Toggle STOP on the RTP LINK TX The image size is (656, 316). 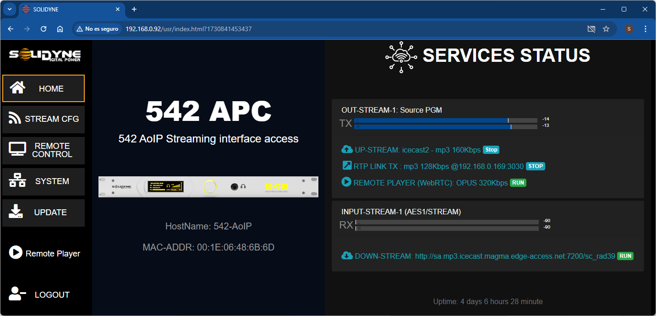point(535,166)
